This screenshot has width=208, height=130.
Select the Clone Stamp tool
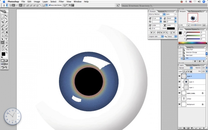2,29
